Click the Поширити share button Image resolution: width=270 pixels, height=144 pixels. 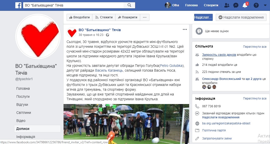pos(128,17)
